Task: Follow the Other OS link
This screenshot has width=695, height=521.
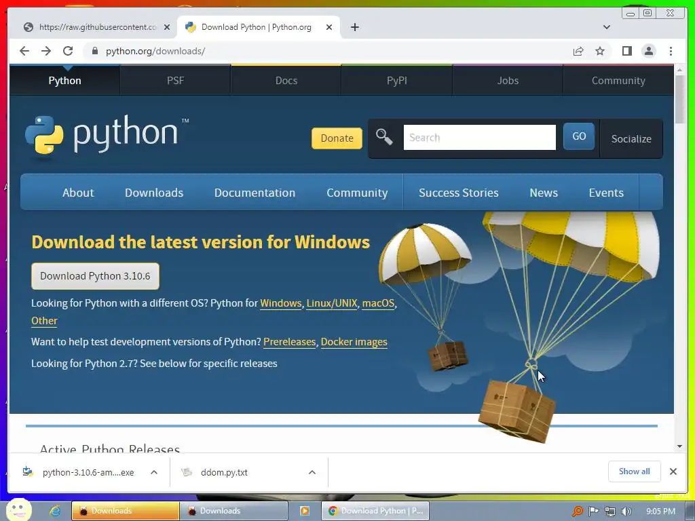Action: coord(44,321)
